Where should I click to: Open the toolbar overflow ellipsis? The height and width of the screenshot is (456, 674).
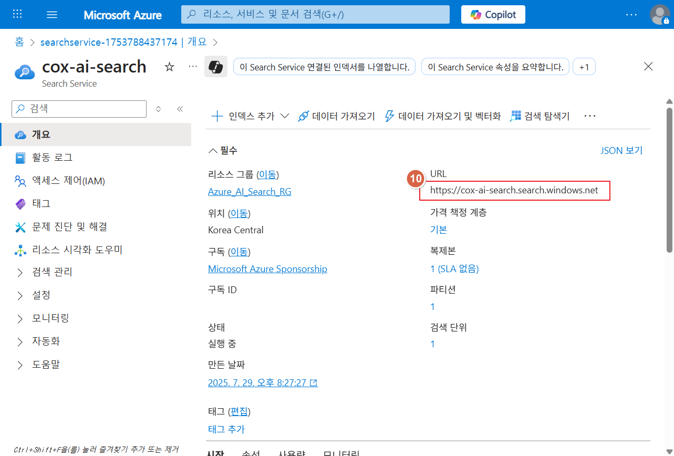tap(590, 116)
